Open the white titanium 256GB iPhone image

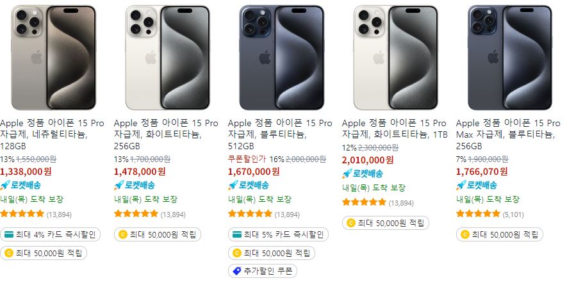(167, 58)
